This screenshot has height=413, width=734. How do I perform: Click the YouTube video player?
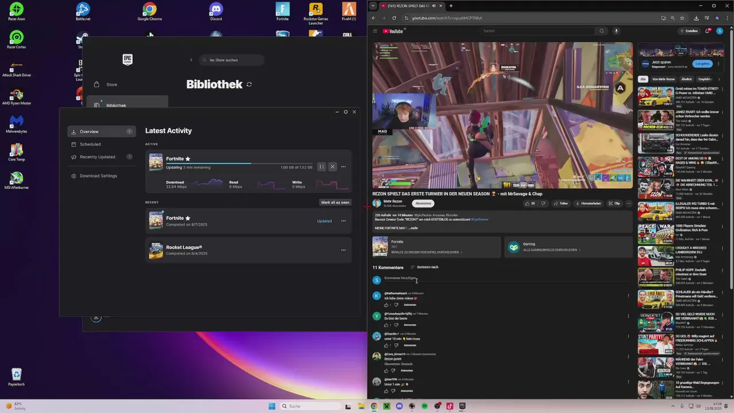502,115
